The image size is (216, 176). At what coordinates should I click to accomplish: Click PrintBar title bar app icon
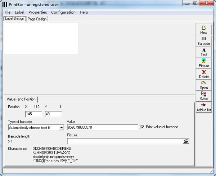click(x=5, y=5)
